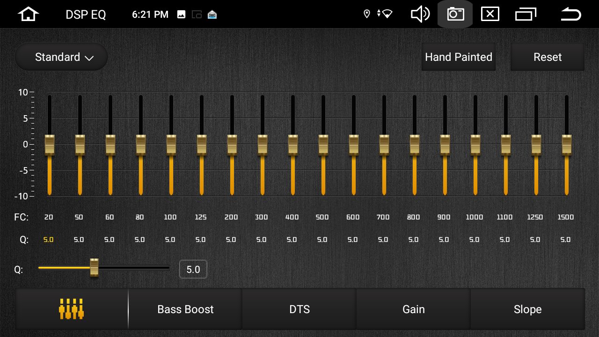Image resolution: width=599 pixels, height=337 pixels.
Task: Click the 20 Hz band slider handle
Action: coord(50,145)
